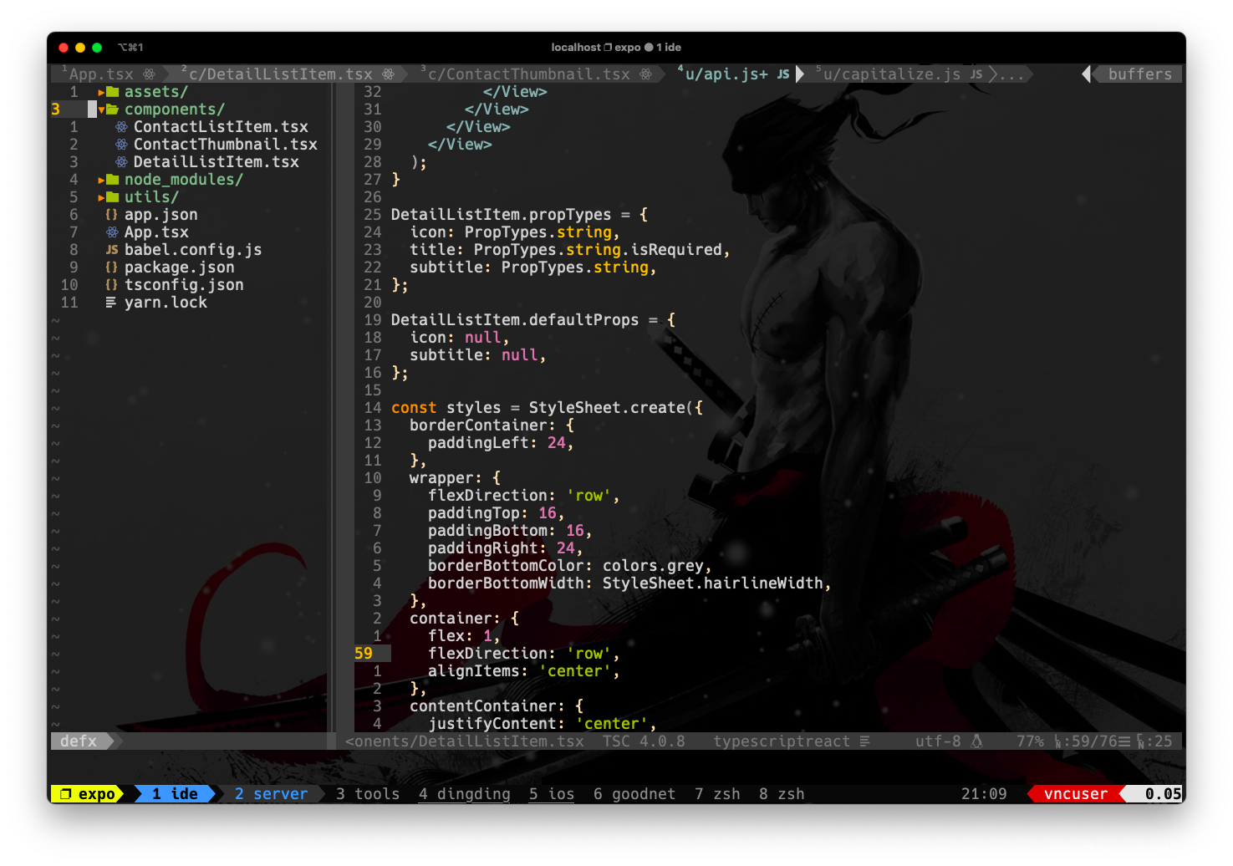Click the React icon beside App.tsx in tree
Screen dimensions: 1233x866
click(x=112, y=232)
